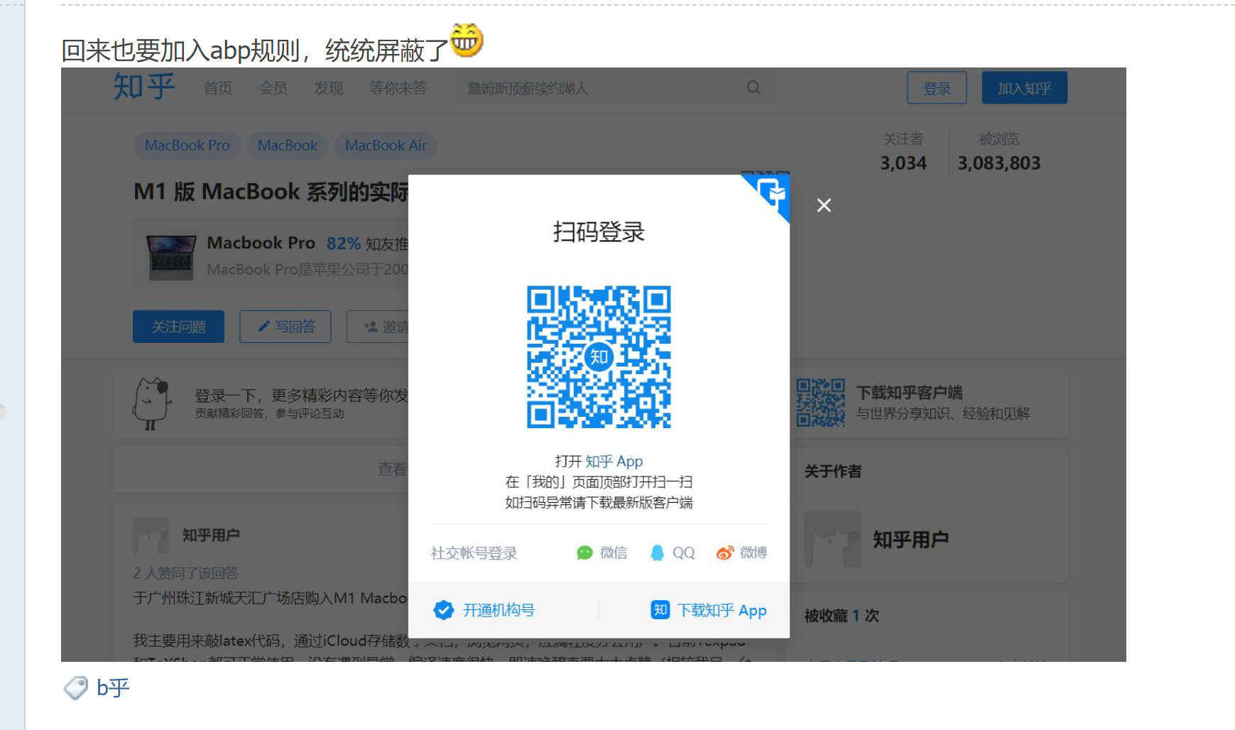The width and height of the screenshot is (1235, 730).
Task: Open the 首页 nav item
Action: coord(218,88)
